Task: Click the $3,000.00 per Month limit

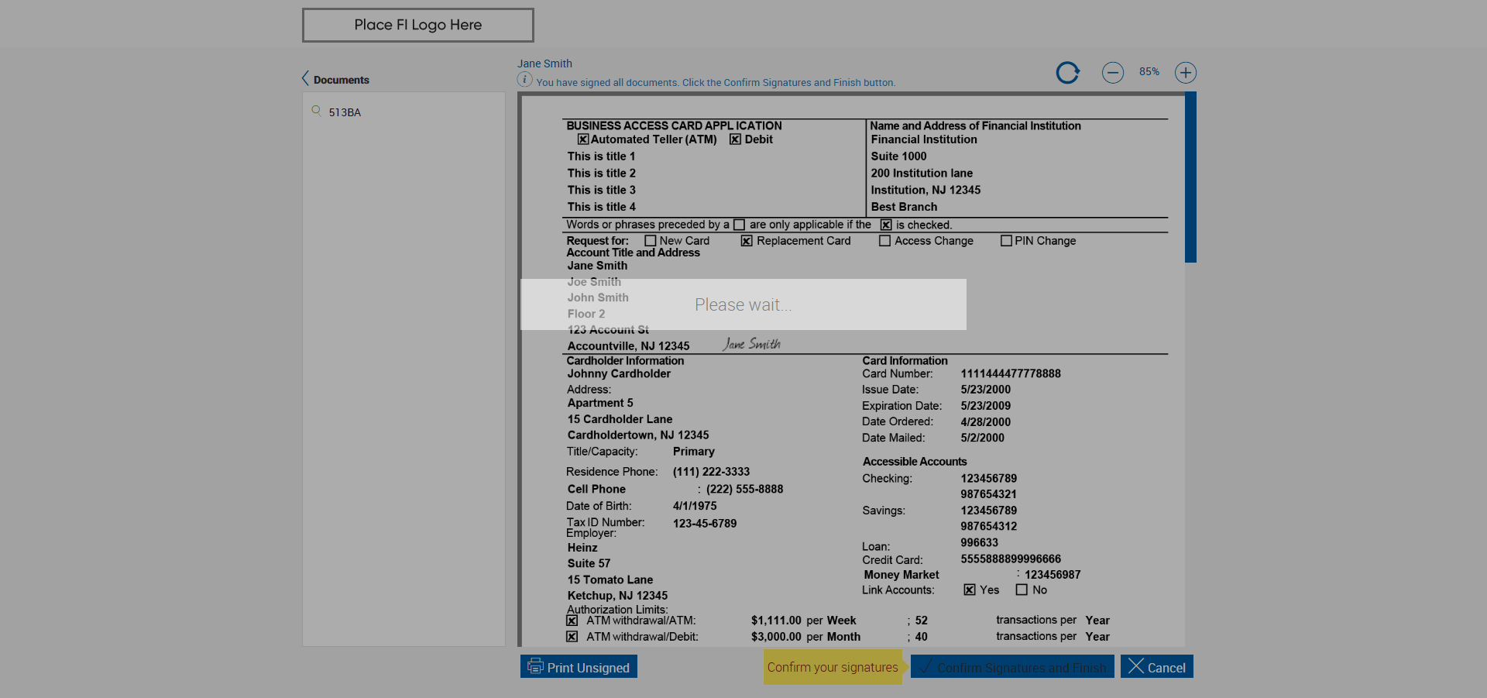Action: click(805, 637)
